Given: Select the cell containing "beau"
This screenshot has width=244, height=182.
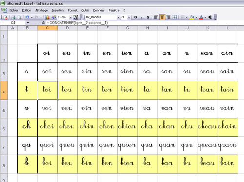Looking at the screenshot, I should 208,164.
